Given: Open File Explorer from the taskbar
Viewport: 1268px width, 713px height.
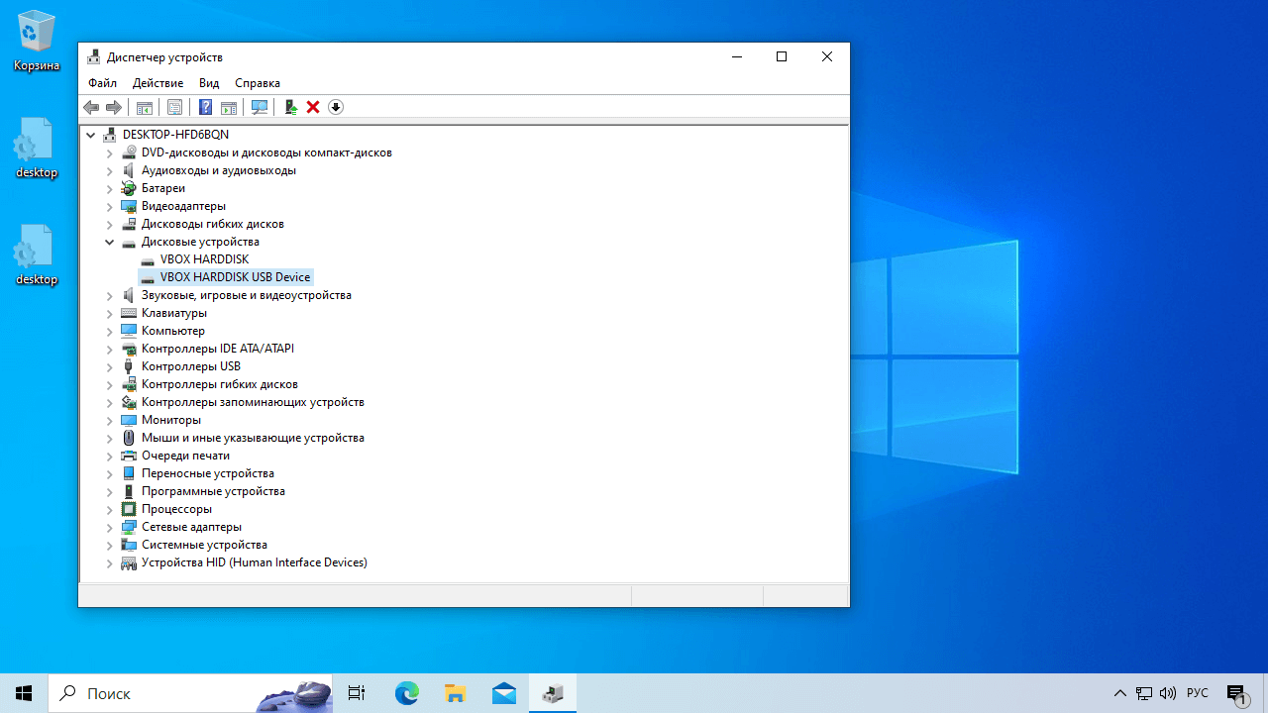Looking at the screenshot, I should pos(455,693).
